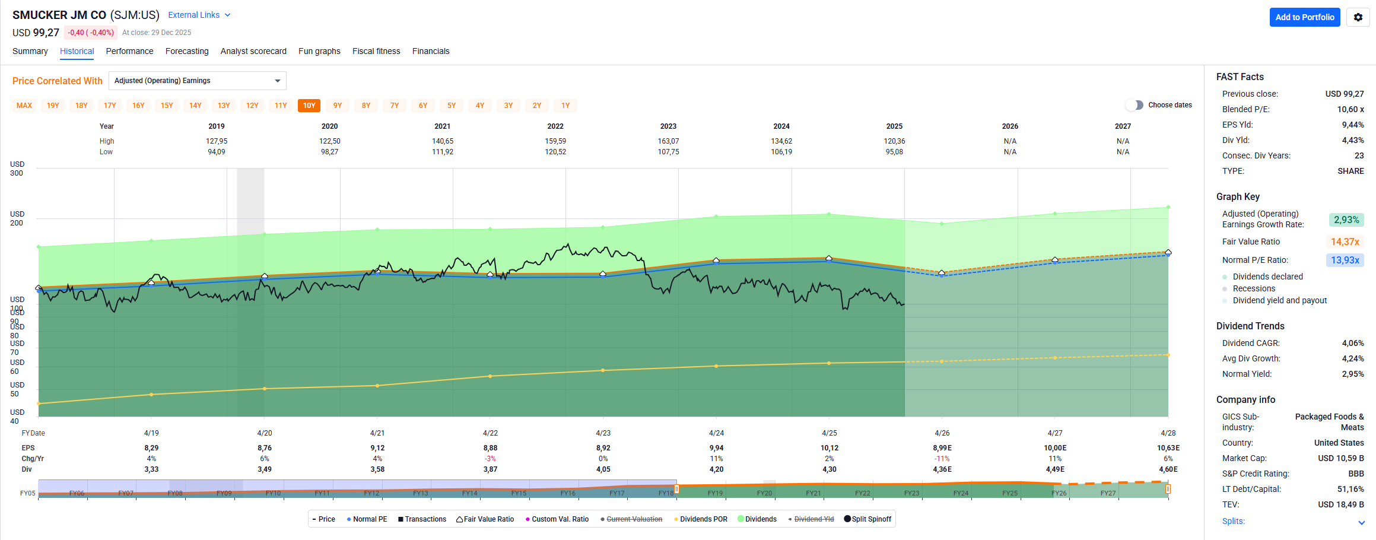Click the left handle of timeline range slider
The image size is (1376, 540).
pyautogui.click(x=676, y=489)
